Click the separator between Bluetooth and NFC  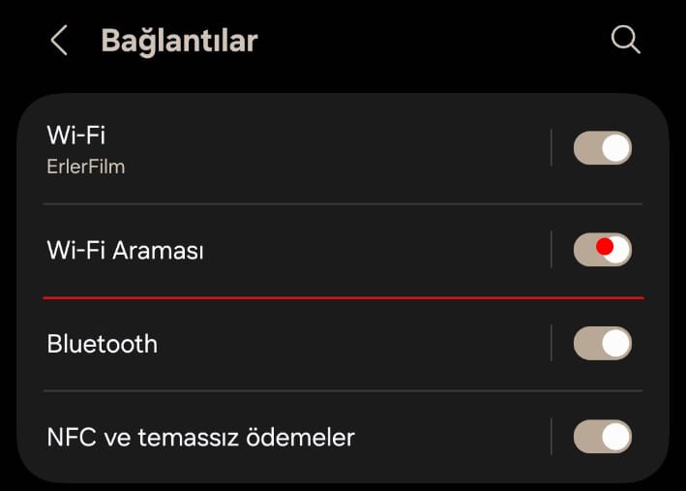point(343,391)
